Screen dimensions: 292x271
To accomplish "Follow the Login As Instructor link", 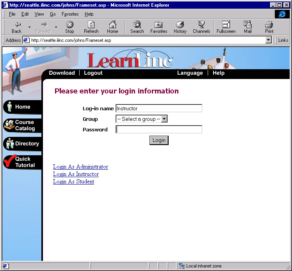I will [x=76, y=174].
